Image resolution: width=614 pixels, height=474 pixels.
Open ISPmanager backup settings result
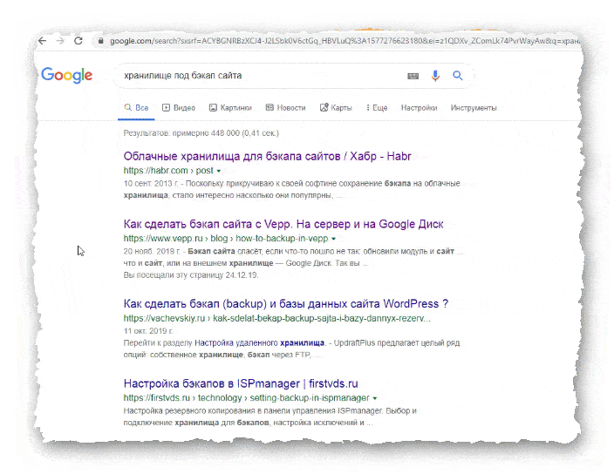(241, 383)
